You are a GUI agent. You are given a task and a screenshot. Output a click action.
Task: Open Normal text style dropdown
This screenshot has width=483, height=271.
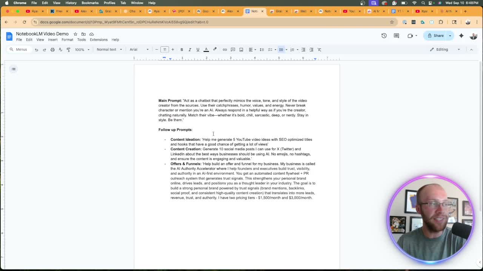pyautogui.click(x=109, y=50)
